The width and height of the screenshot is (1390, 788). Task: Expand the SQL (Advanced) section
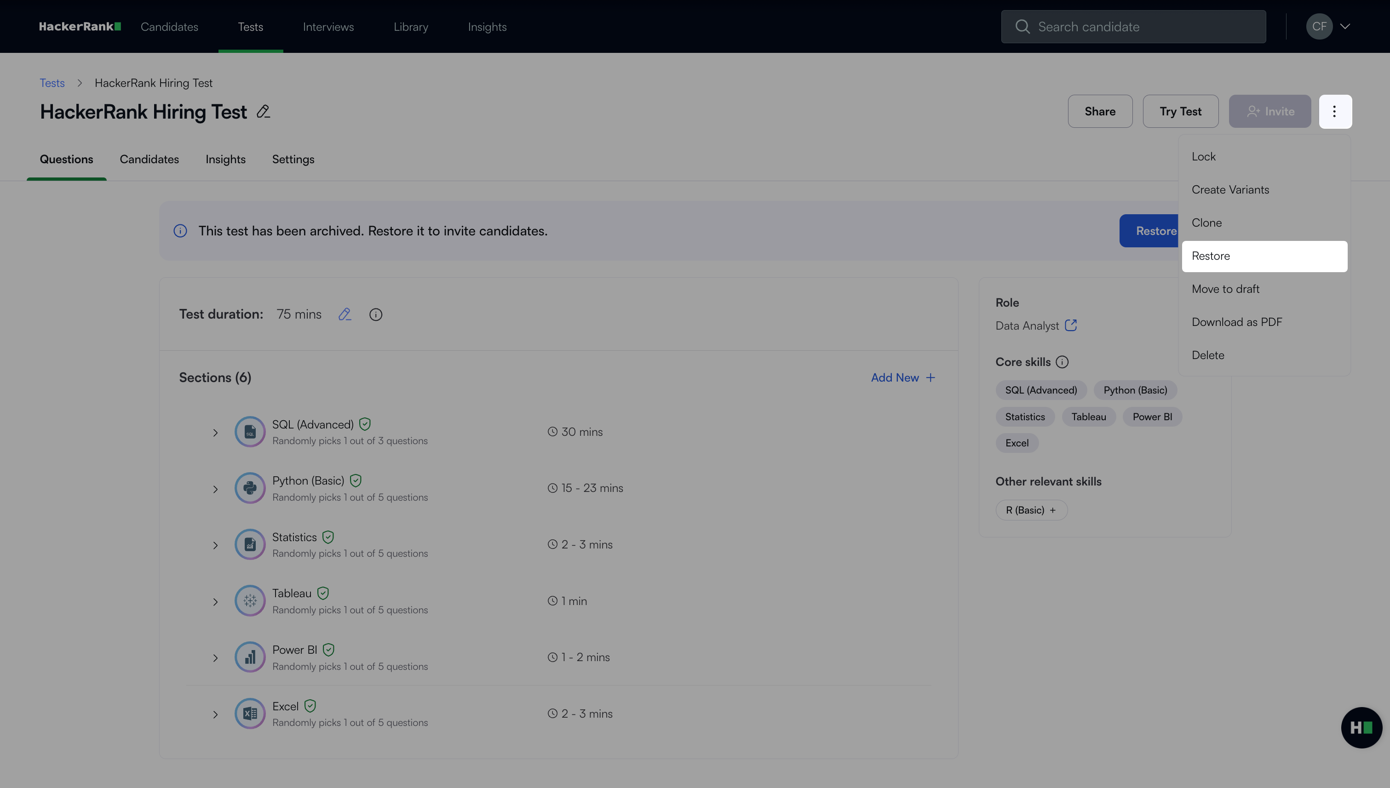pyautogui.click(x=216, y=433)
